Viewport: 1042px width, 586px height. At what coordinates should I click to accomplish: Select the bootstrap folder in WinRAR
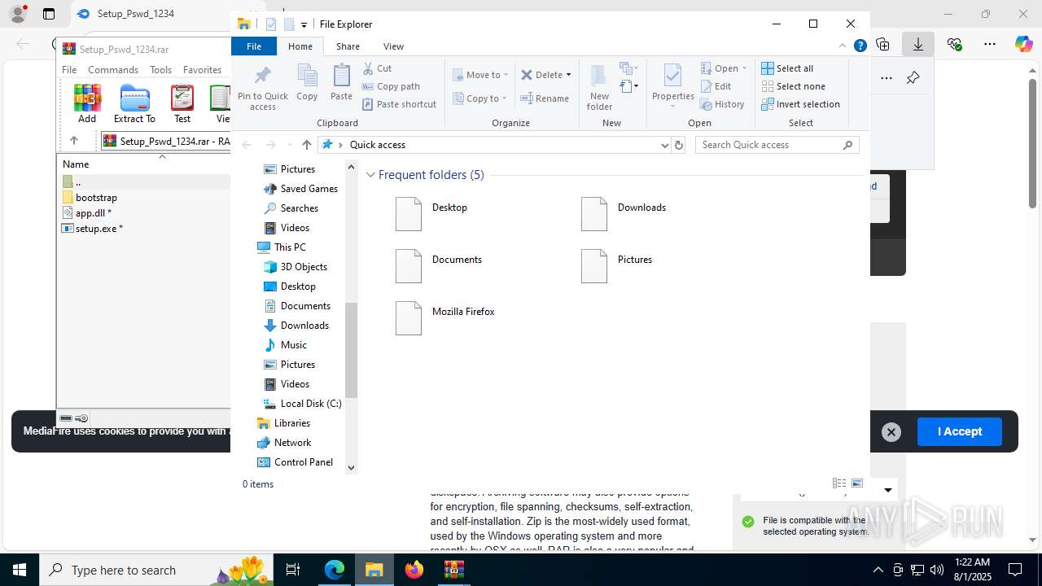point(96,198)
